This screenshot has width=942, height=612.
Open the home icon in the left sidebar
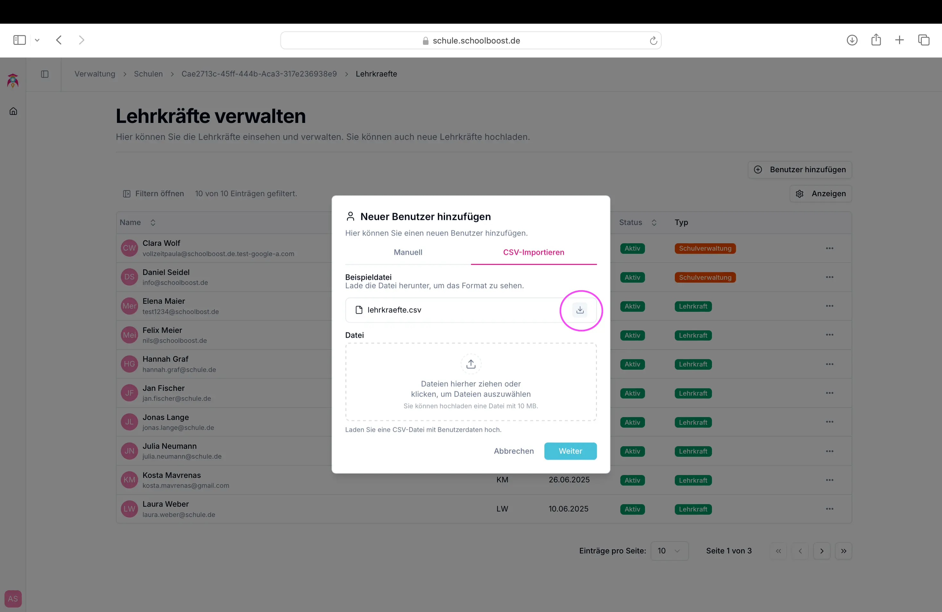[x=13, y=111]
